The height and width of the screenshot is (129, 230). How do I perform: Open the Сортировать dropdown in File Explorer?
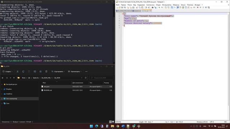pyautogui.click(x=58, y=72)
